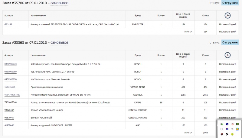Click the speaker volume tray icon

(x=222, y=129)
